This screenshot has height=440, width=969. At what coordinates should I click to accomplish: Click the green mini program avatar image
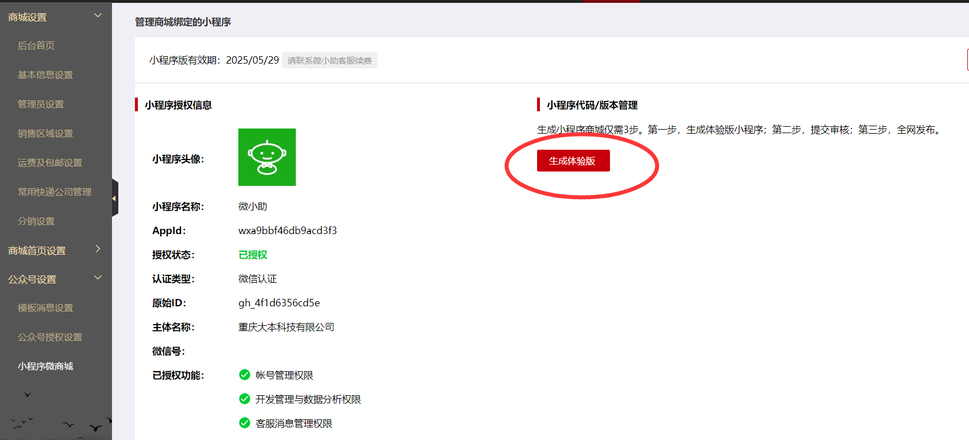pos(267,157)
